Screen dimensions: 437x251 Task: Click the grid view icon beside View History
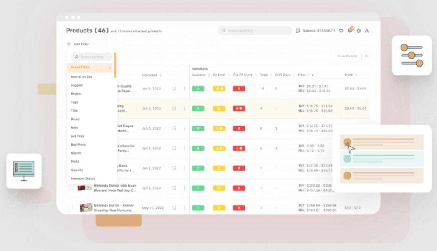coord(366,56)
